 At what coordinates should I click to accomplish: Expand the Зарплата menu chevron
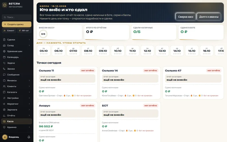(29, 110)
